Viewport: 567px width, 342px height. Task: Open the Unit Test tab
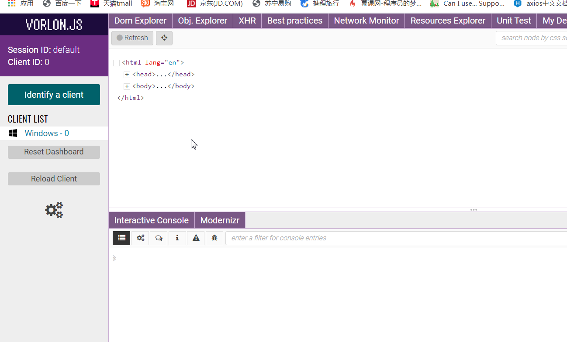tap(514, 21)
